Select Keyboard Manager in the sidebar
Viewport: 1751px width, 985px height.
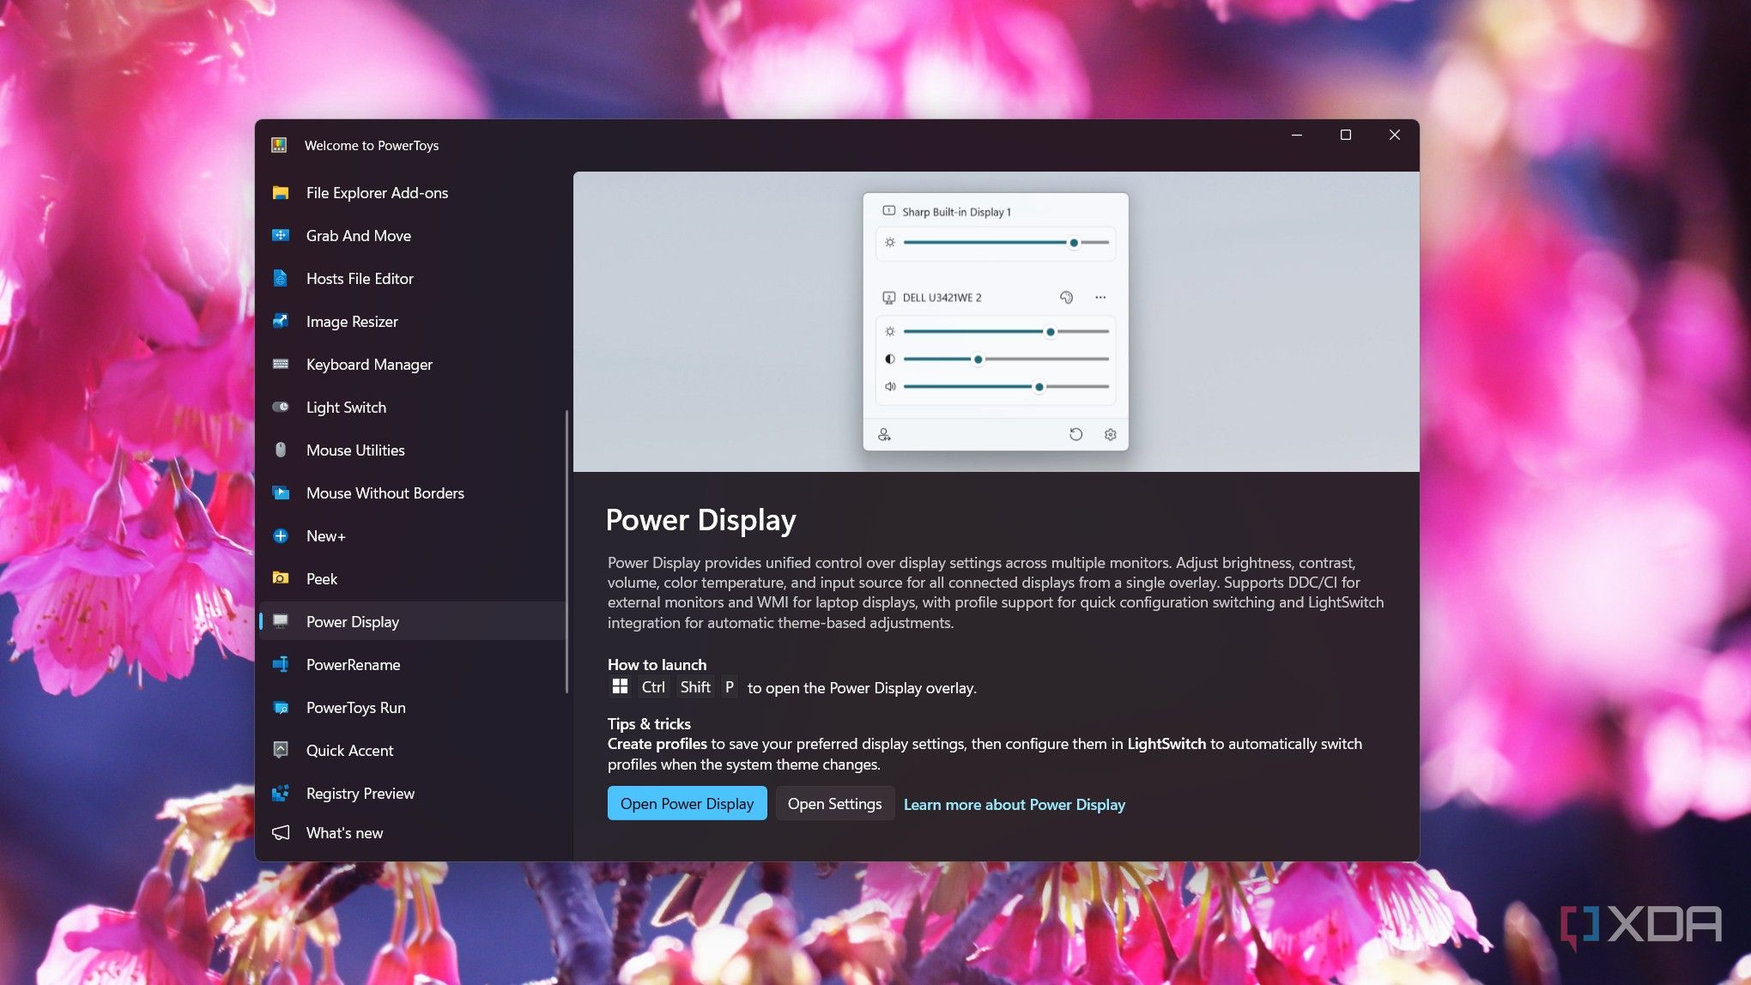(413, 365)
